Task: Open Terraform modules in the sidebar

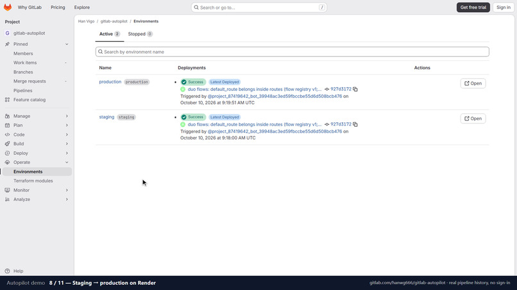Action: (x=33, y=181)
